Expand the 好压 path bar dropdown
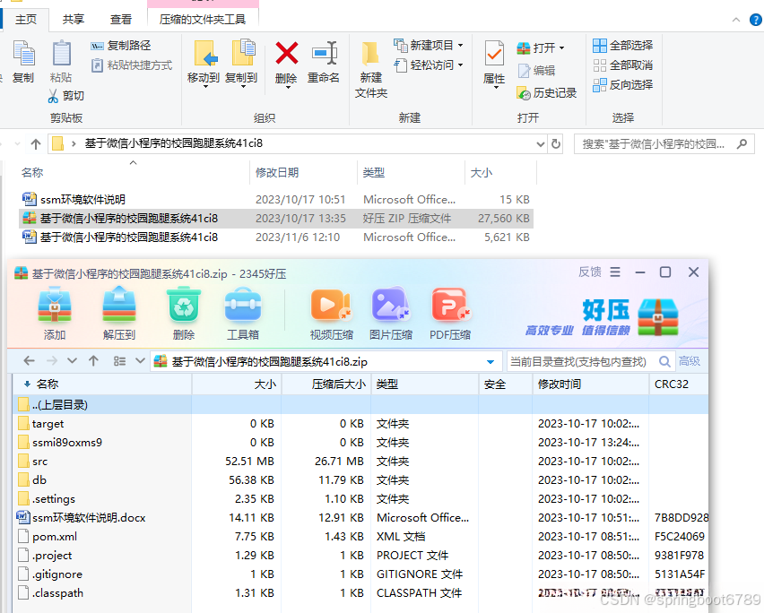Image resolution: width=764 pixels, height=613 pixels. click(x=491, y=362)
